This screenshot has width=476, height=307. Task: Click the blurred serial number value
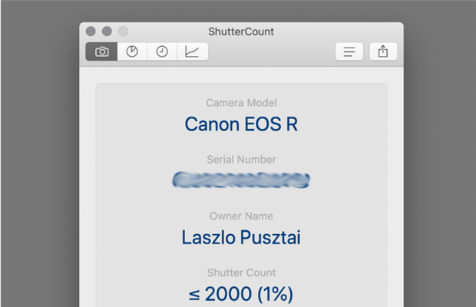point(241,180)
